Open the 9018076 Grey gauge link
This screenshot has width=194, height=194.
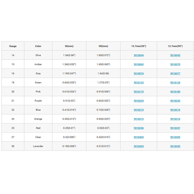(139, 73)
